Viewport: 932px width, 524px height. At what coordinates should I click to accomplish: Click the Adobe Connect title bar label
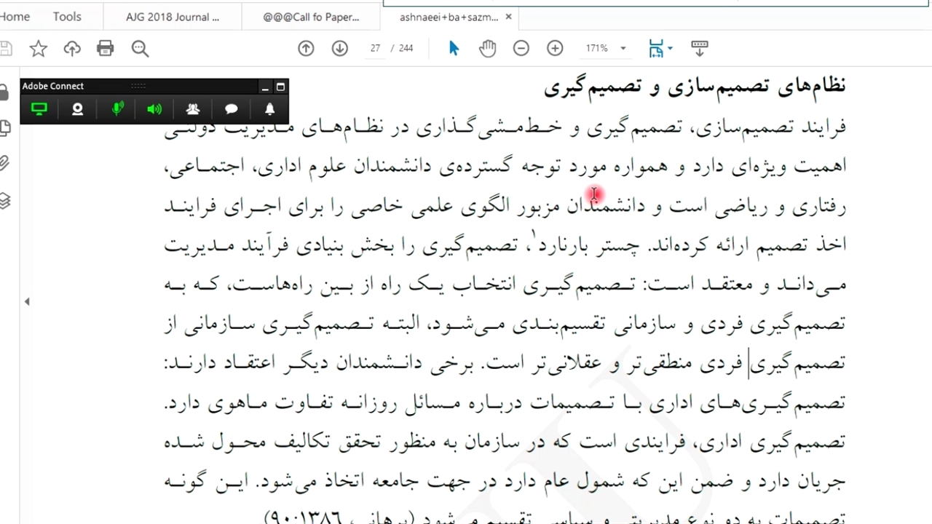[x=53, y=86]
